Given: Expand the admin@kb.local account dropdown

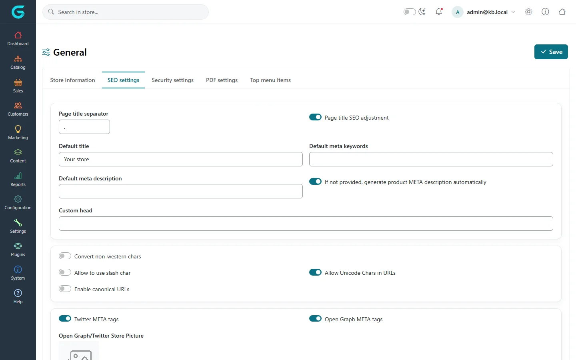Looking at the screenshot, I should pyautogui.click(x=484, y=12).
